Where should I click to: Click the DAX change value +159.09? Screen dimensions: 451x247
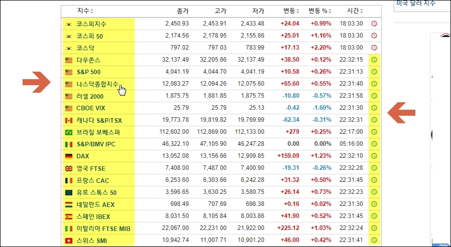[x=288, y=156]
